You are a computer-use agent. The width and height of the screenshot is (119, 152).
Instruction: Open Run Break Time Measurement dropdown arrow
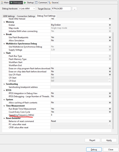pyautogui.click(x=110, y=109)
